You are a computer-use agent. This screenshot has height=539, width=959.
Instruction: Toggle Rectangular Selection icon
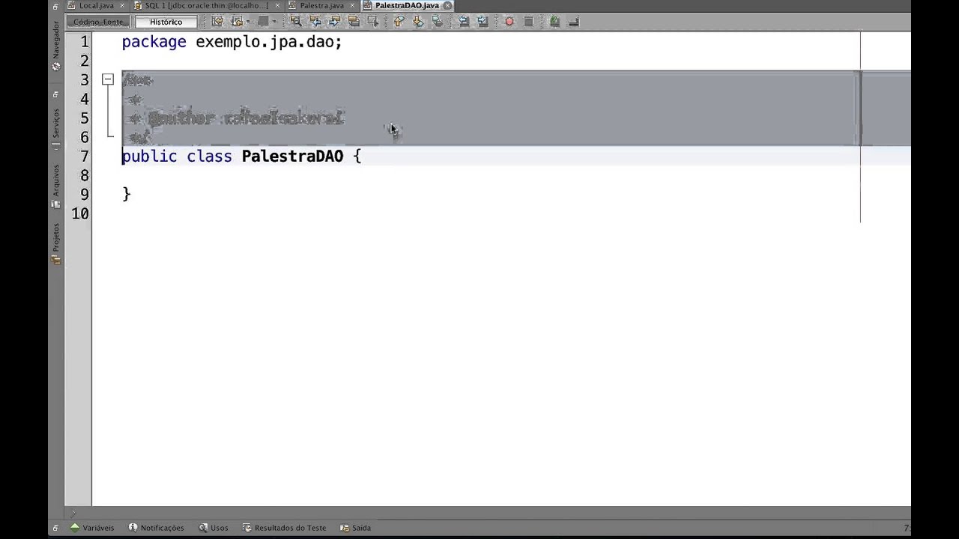(x=372, y=22)
